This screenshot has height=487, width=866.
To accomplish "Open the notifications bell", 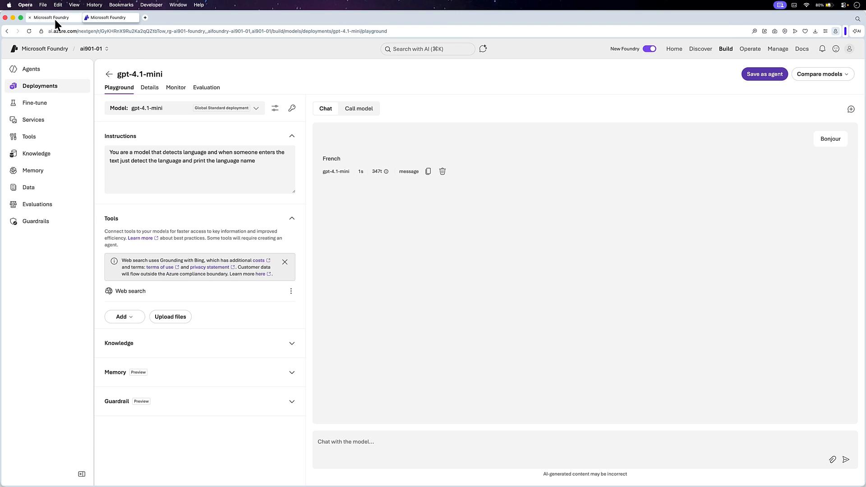I will (822, 49).
